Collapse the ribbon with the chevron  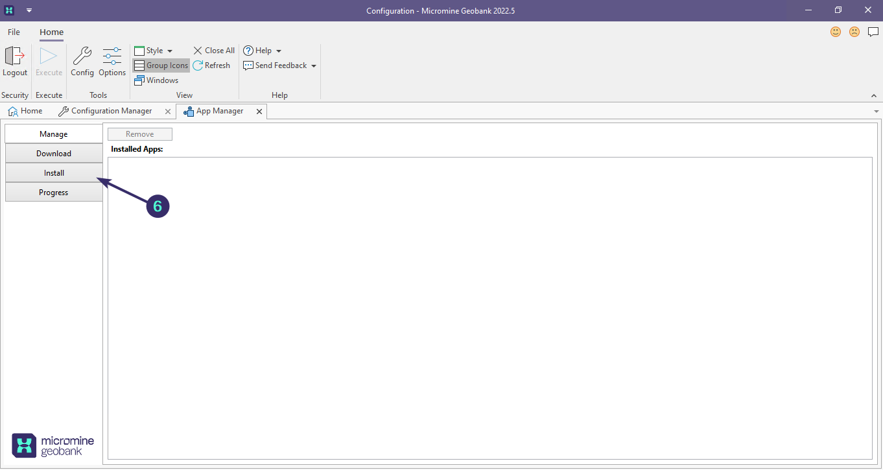tap(873, 95)
